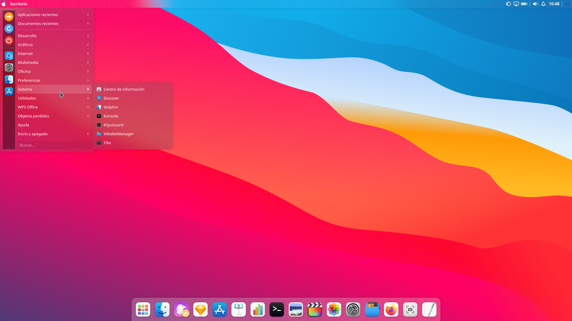Open App Store from the dock
572x321 pixels.
click(220, 310)
